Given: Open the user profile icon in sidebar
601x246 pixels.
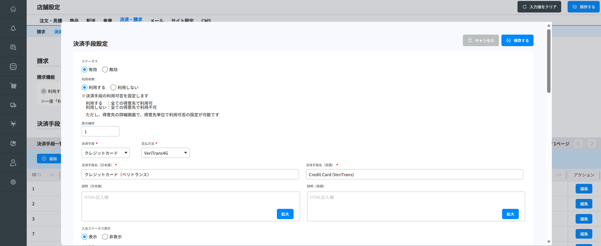Looking at the screenshot, I should pyautogui.click(x=13, y=163).
